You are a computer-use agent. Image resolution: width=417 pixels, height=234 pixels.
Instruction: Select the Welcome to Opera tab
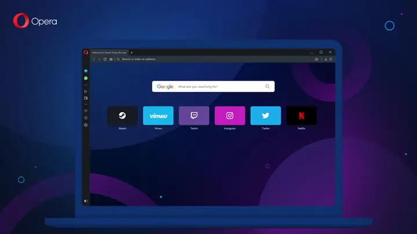(109, 53)
